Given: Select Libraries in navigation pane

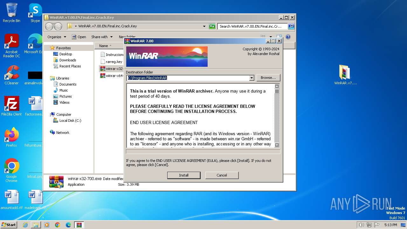Looking at the screenshot, I should tap(63, 78).
